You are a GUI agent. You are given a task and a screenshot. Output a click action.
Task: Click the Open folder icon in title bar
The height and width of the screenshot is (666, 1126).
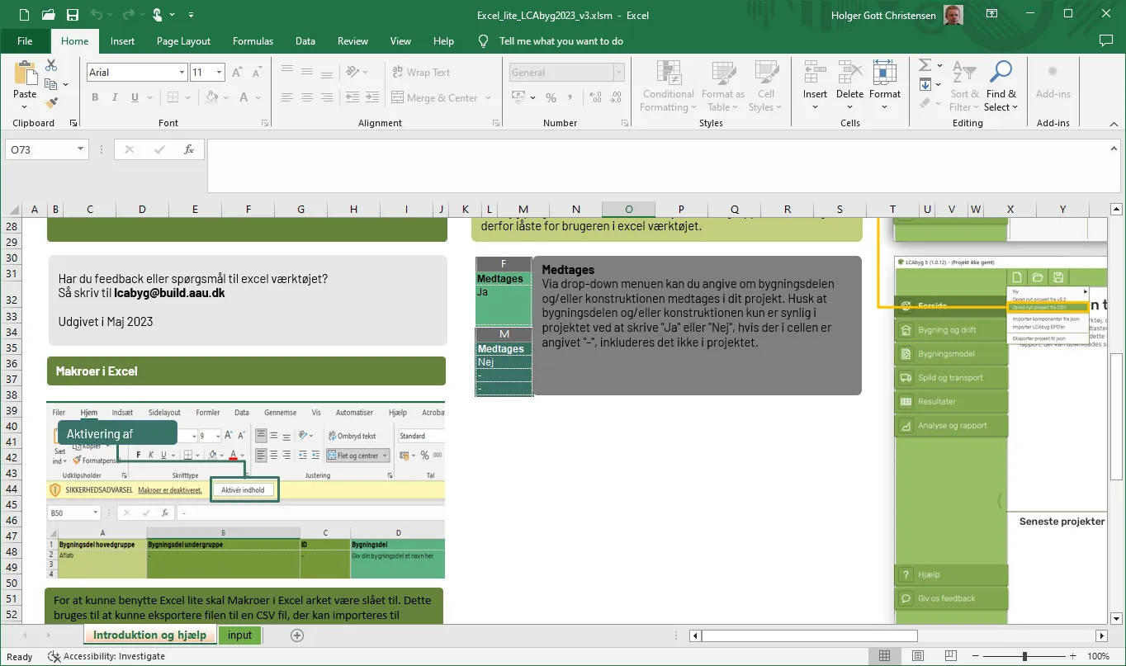point(48,15)
